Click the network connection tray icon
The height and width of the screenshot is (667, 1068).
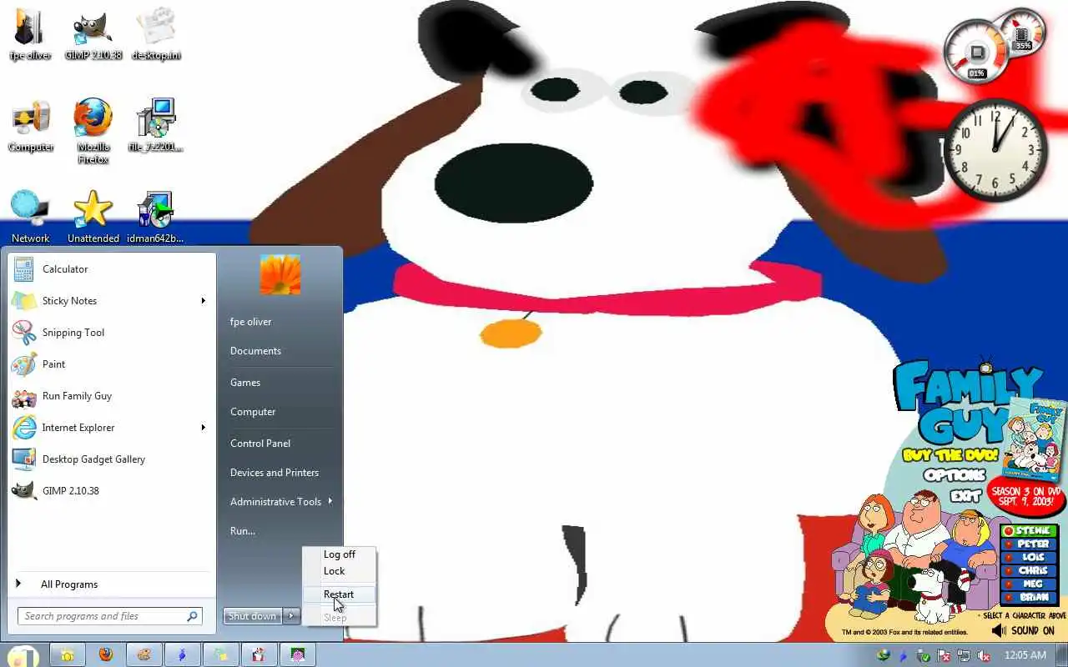(x=964, y=655)
